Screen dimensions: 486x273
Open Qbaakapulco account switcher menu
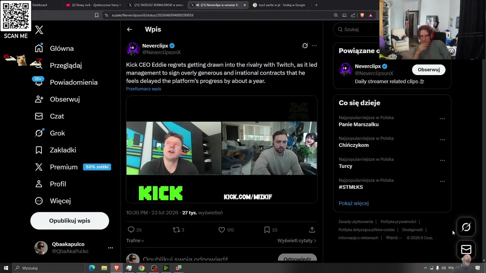tap(110, 248)
